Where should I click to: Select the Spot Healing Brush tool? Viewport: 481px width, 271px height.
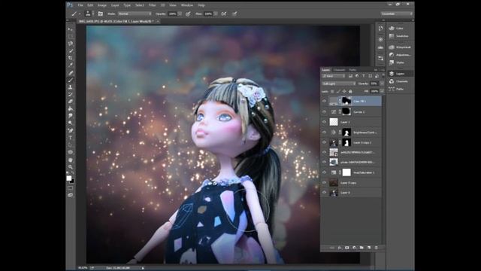(71, 73)
